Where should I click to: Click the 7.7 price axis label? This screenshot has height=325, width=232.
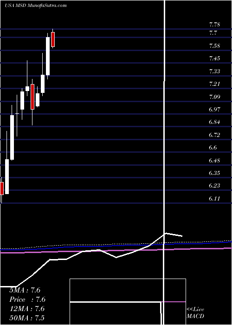(x=213, y=33)
